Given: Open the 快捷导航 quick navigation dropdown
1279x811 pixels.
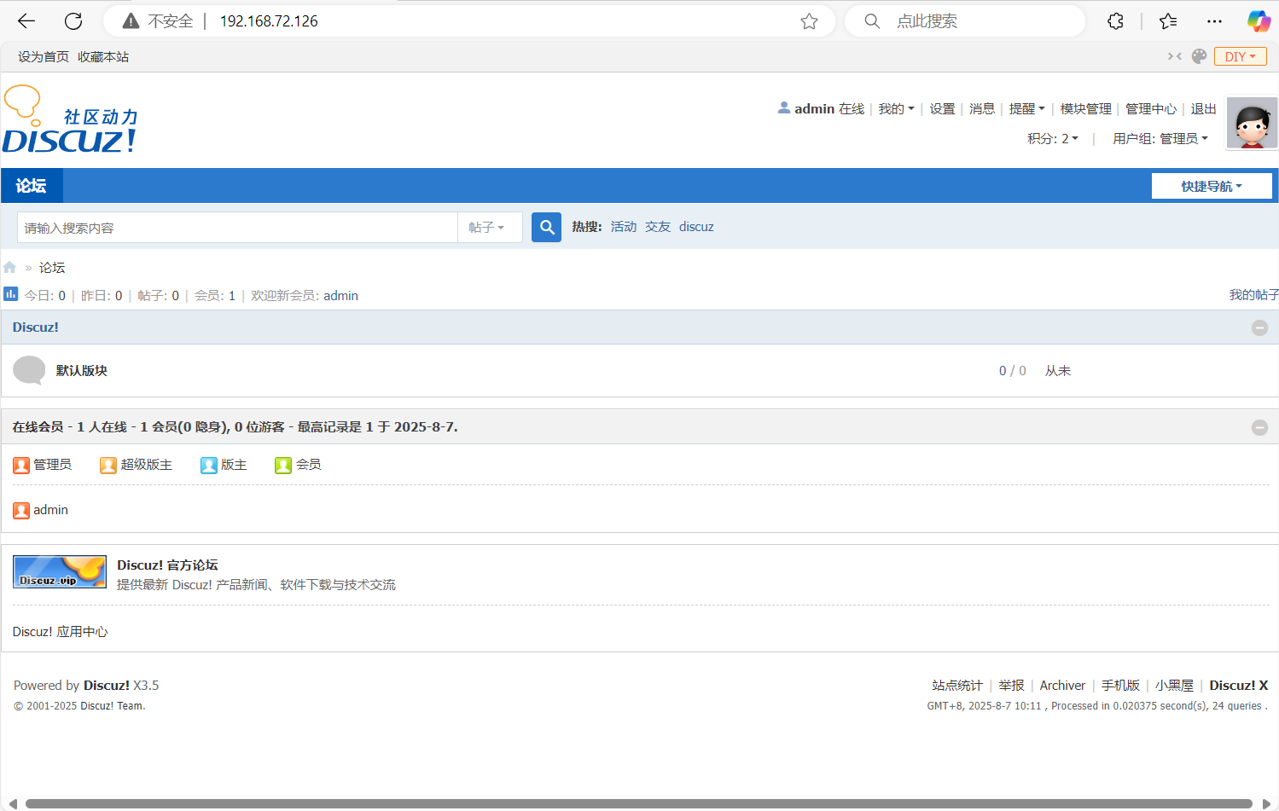Looking at the screenshot, I should 1212,186.
